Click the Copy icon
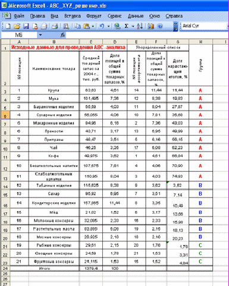The height and width of the screenshot is (286, 229). 77,26
